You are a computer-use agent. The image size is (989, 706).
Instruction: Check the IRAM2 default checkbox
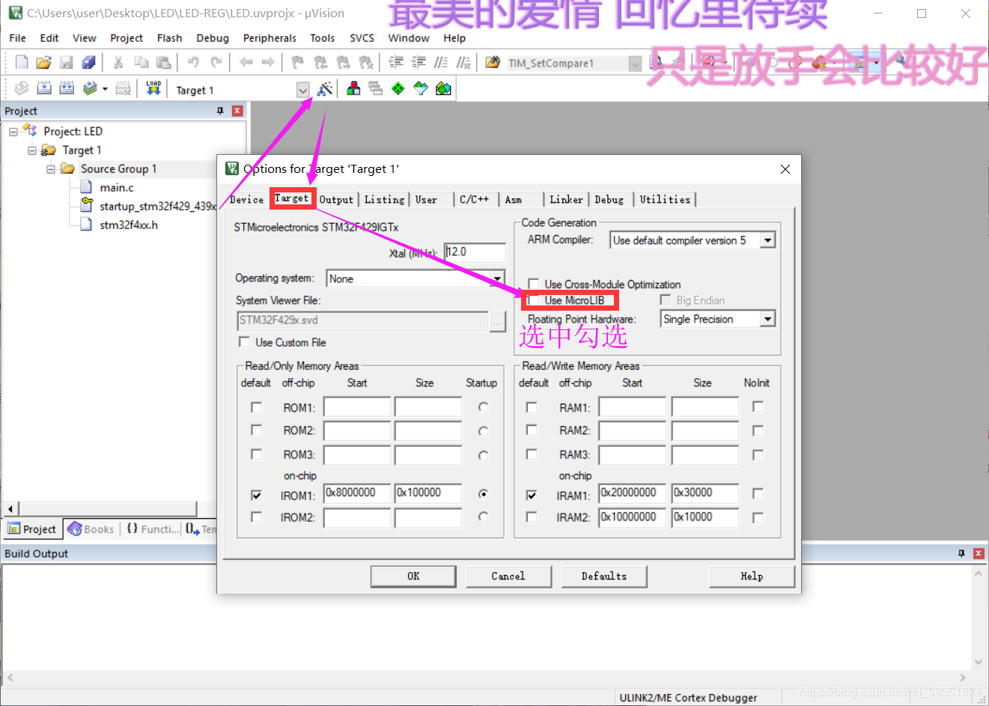click(x=532, y=517)
